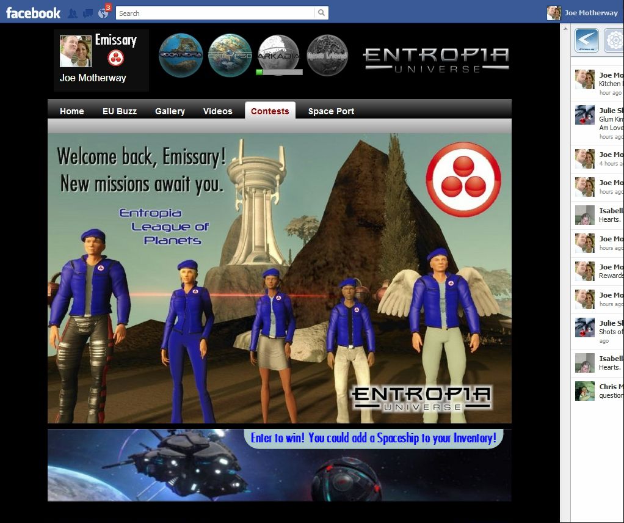Select the Next Island planet
The height and width of the screenshot is (523, 624).
coord(327,55)
